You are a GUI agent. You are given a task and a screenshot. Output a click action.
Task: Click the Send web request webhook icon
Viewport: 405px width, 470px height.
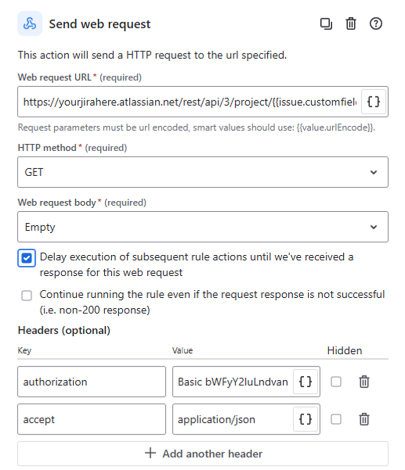click(30, 24)
